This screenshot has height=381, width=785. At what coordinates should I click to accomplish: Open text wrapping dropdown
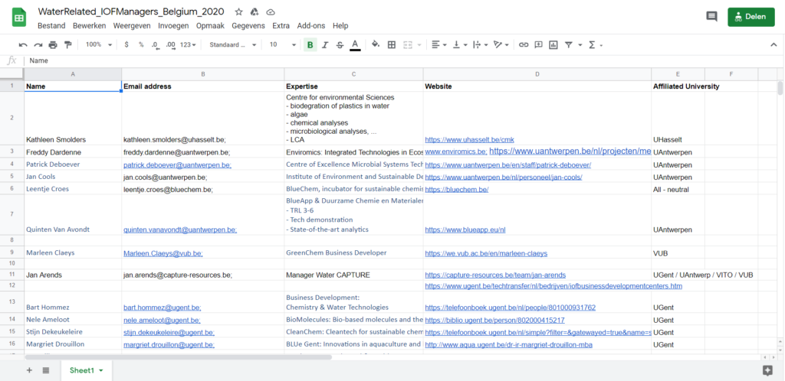coord(480,45)
